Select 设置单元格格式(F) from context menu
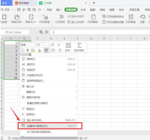 38,126
